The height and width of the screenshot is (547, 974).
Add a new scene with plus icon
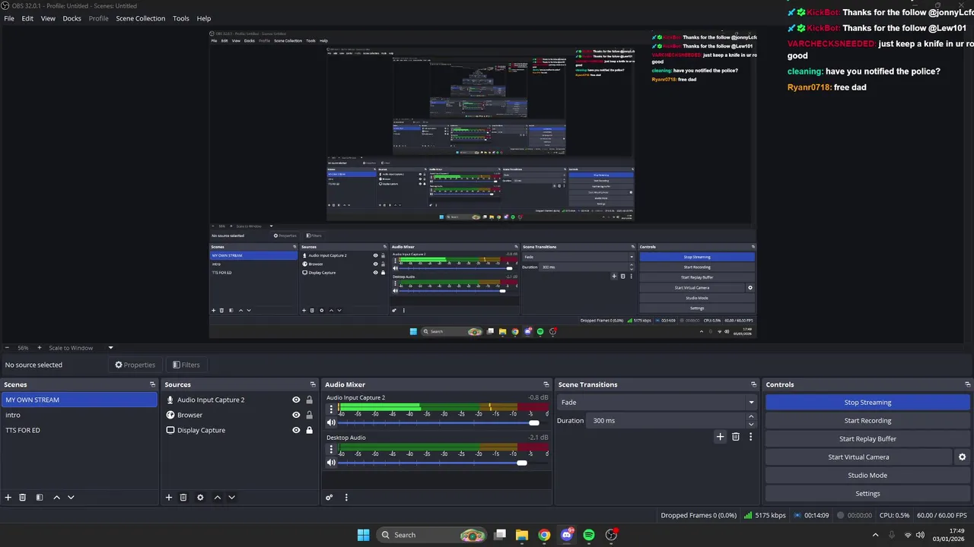tap(8, 498)
